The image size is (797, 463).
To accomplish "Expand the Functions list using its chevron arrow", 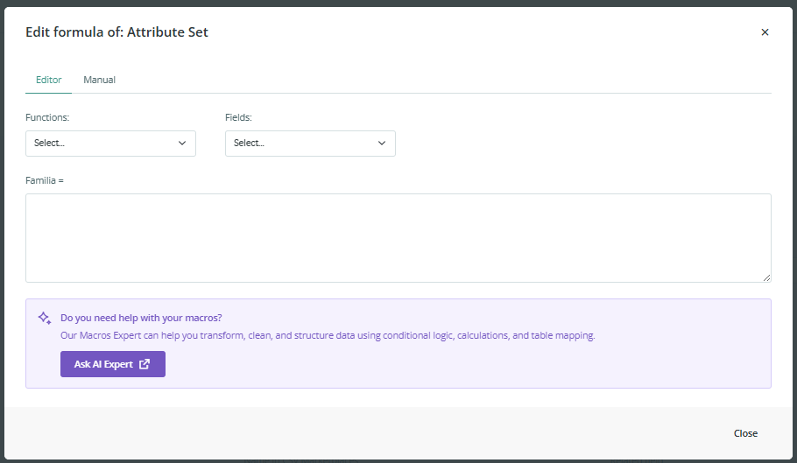I will tap(182, 144).
